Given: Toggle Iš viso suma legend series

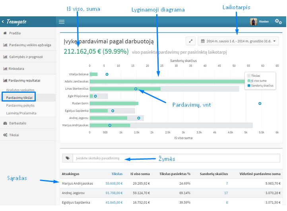Looking at the screenshot, I should tap(257, 81).
